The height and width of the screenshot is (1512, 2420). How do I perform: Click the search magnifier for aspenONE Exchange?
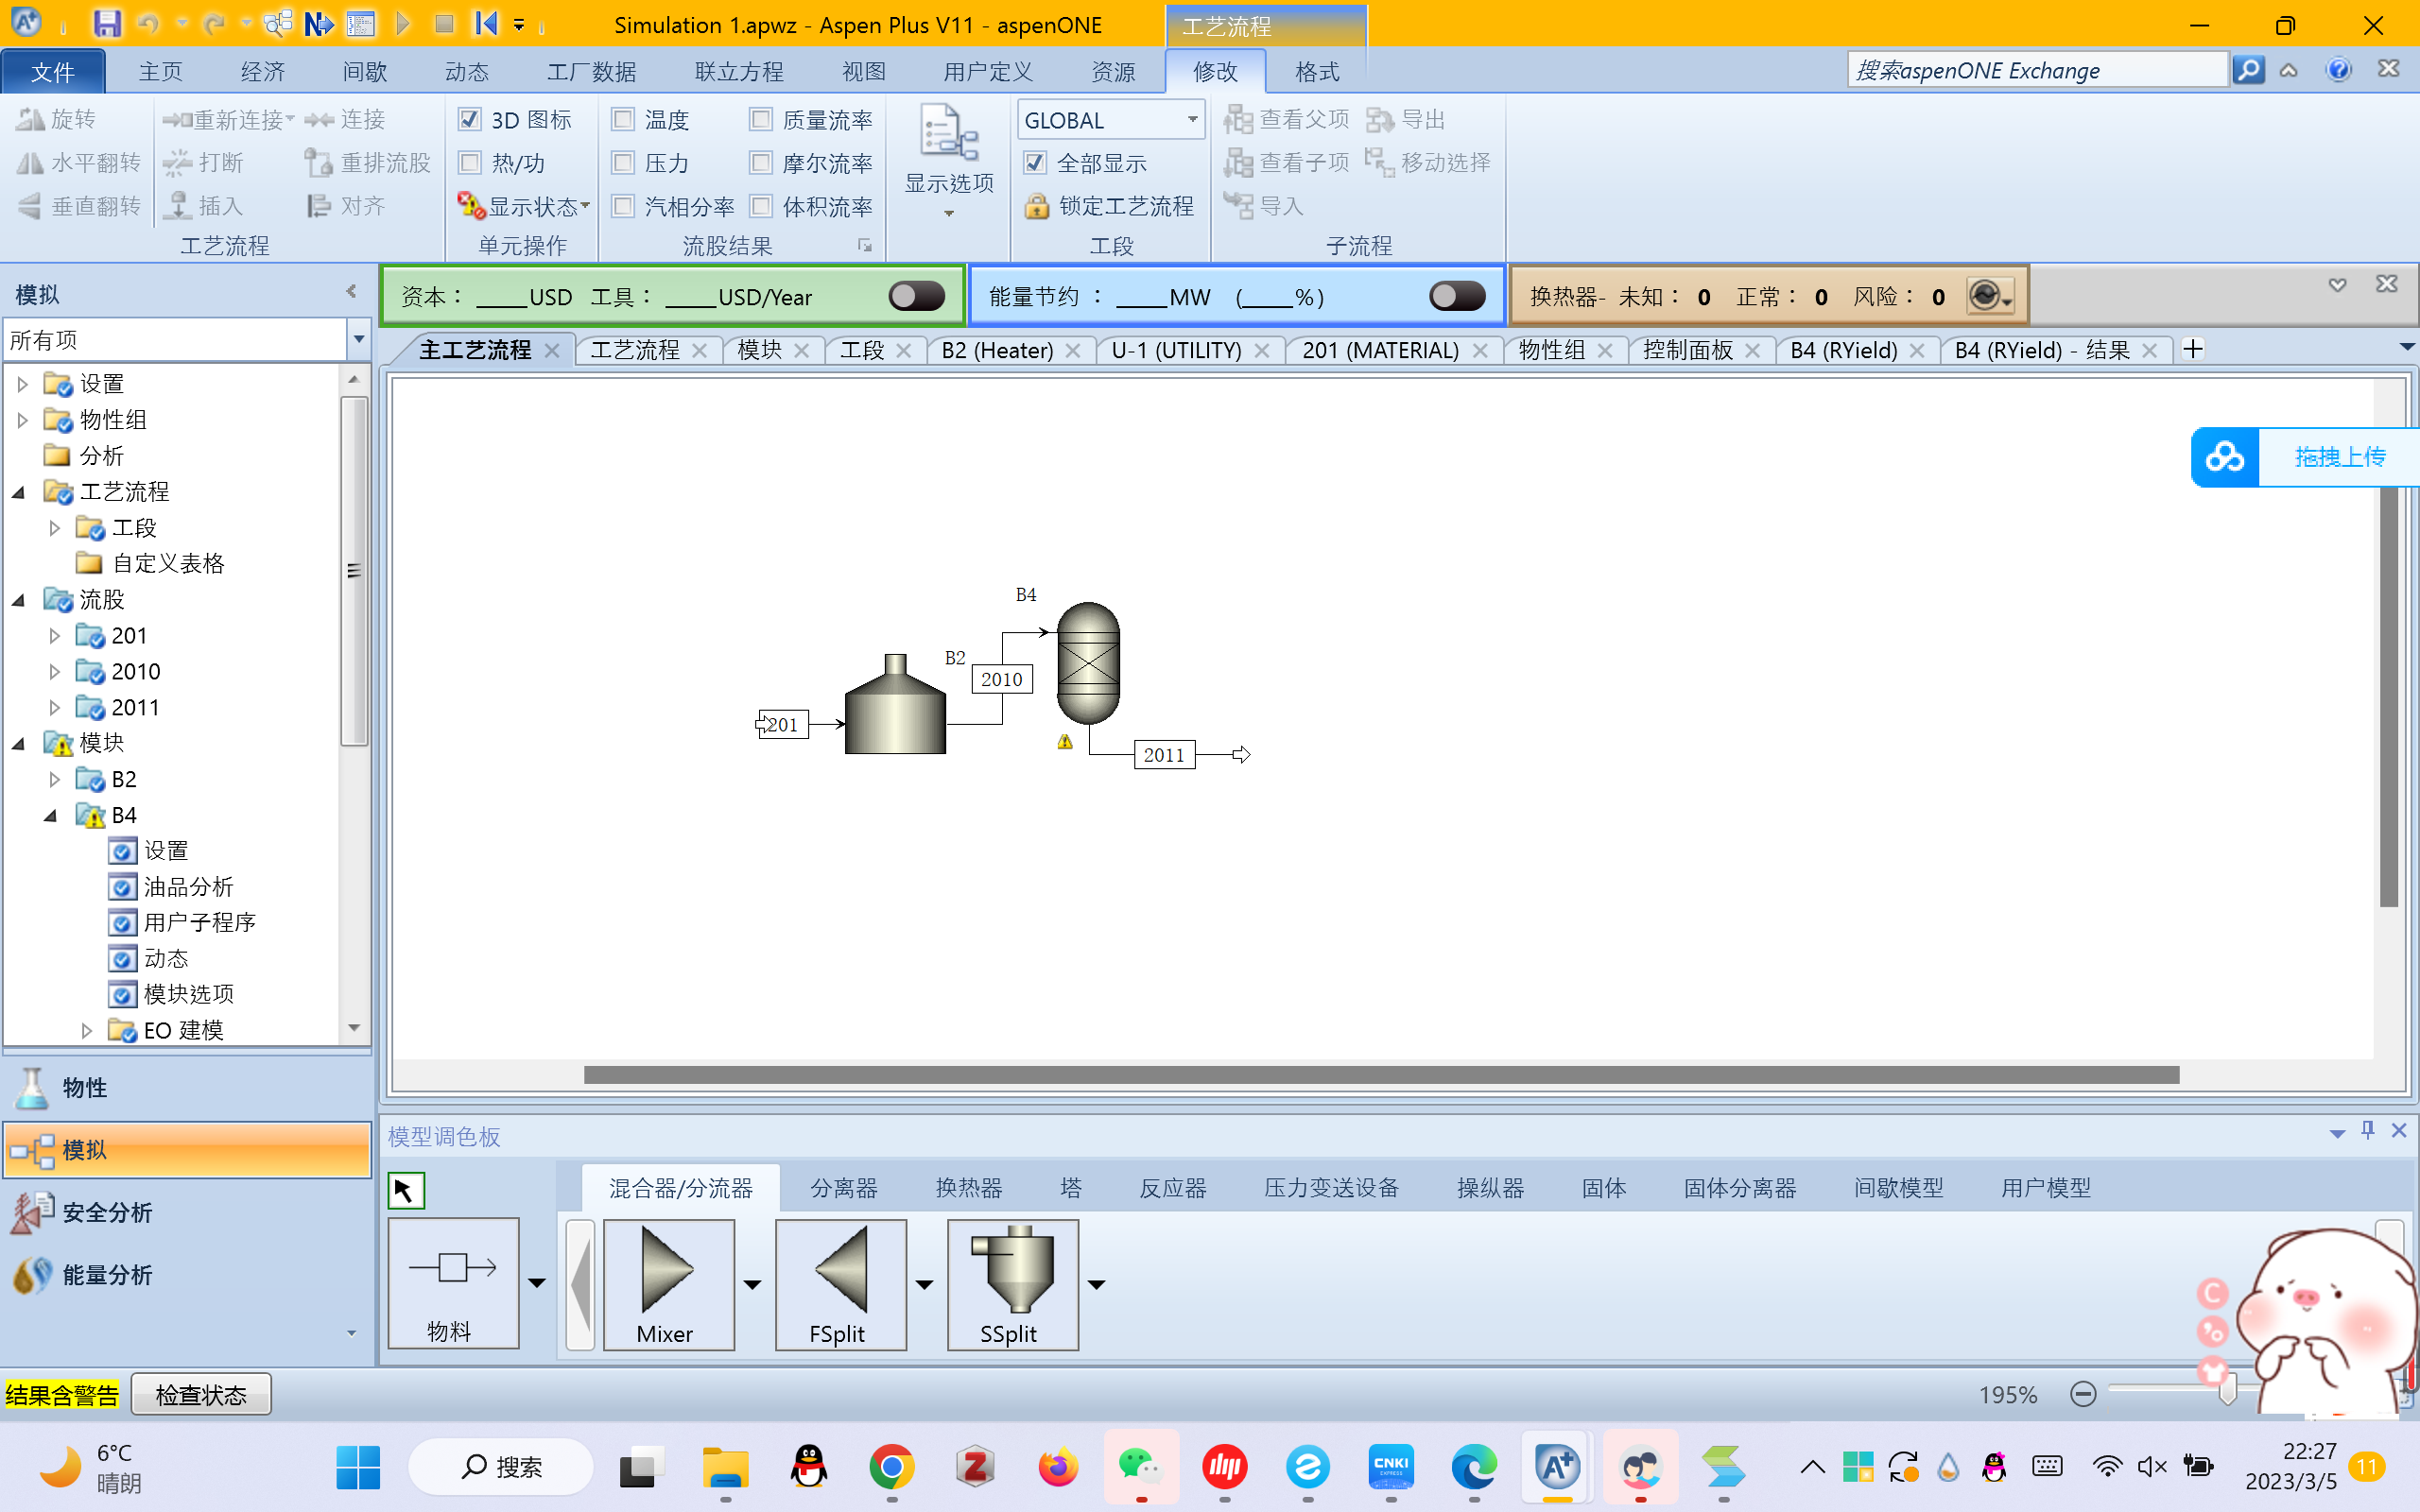tap(2248, 70)
